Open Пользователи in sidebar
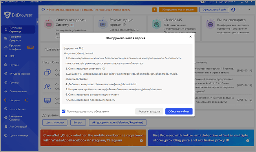 (x=18, y=91)
